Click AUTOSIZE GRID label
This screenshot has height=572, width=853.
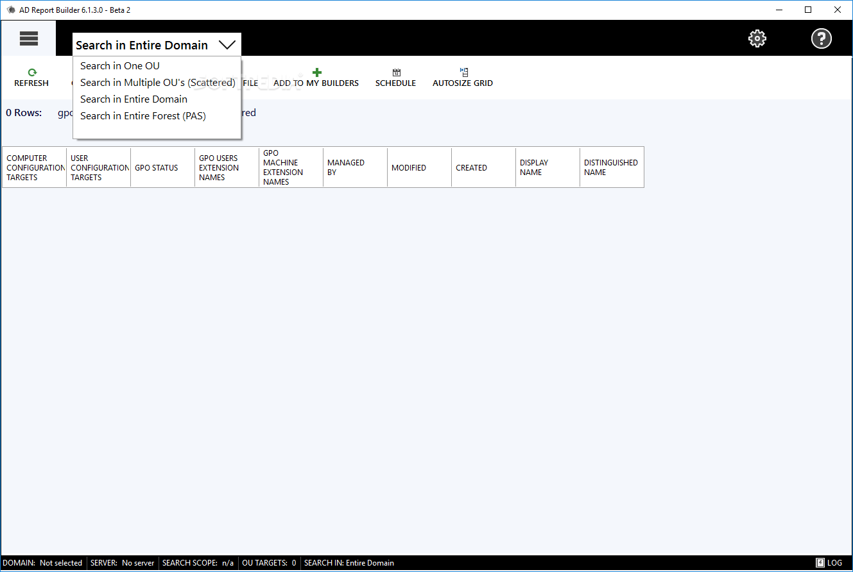pos(463,83)
